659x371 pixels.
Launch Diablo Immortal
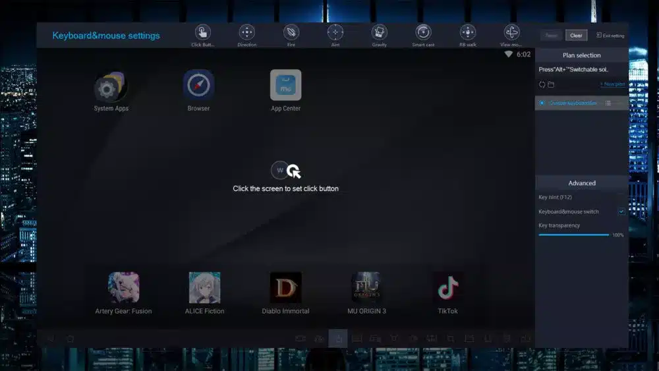285,293
